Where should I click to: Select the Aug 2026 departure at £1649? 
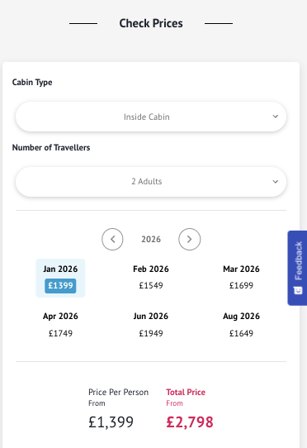[241, 325]
